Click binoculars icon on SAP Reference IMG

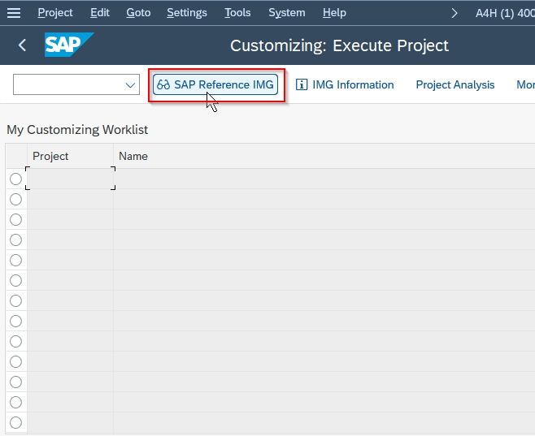coord(163,84)
